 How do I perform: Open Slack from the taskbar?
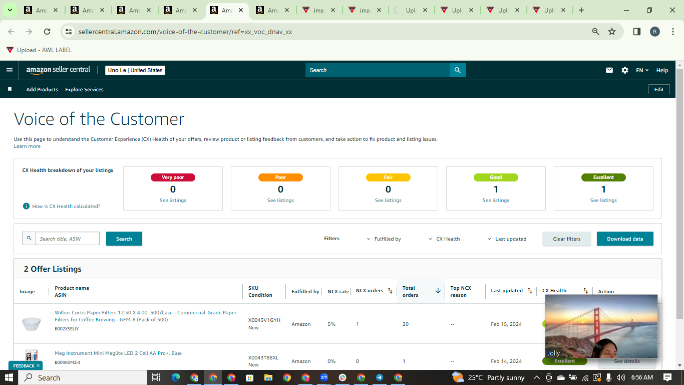point(343,377)
